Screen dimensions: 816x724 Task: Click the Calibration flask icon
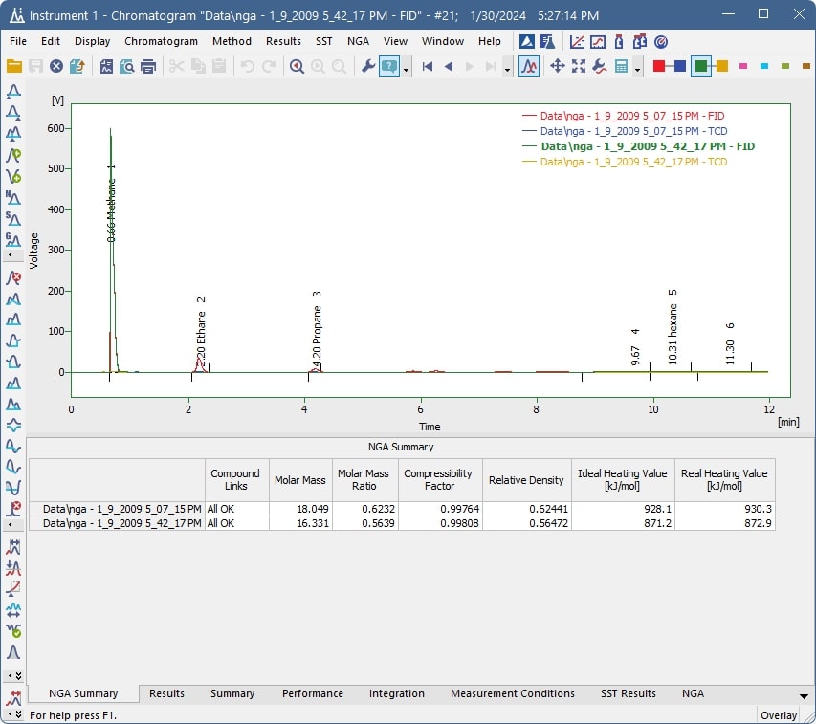(547, 42)
